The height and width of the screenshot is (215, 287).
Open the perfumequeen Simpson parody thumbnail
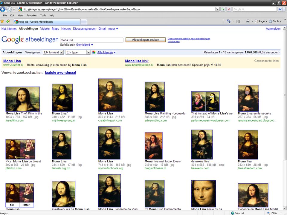click(205, 102)
